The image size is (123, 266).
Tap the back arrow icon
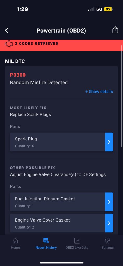(7, 30)
